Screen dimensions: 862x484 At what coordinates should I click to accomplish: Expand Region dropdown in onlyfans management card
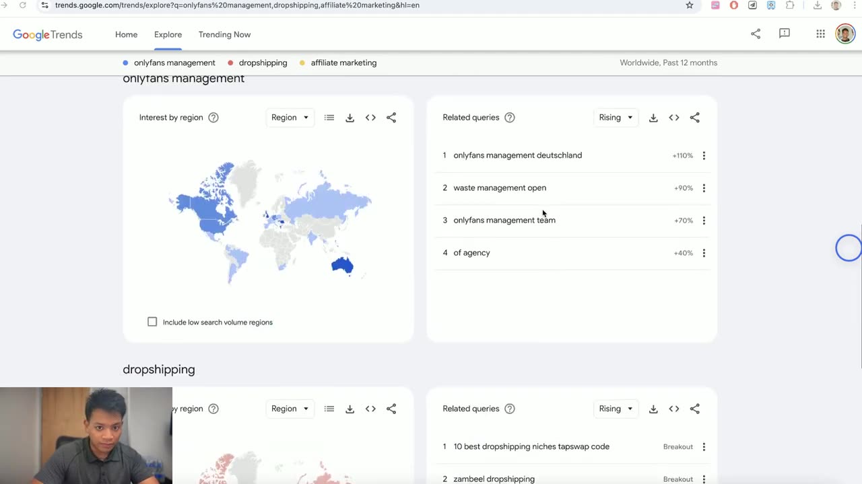(x=290, y=118)
